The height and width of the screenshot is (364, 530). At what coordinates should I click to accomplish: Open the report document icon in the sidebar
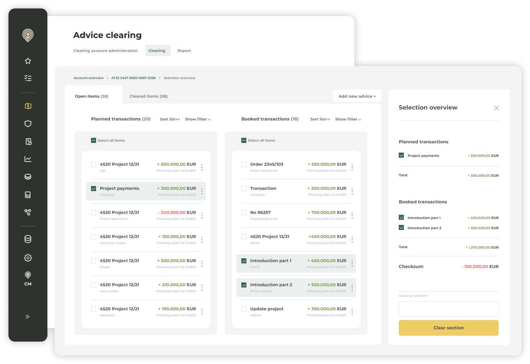[28, 142]
